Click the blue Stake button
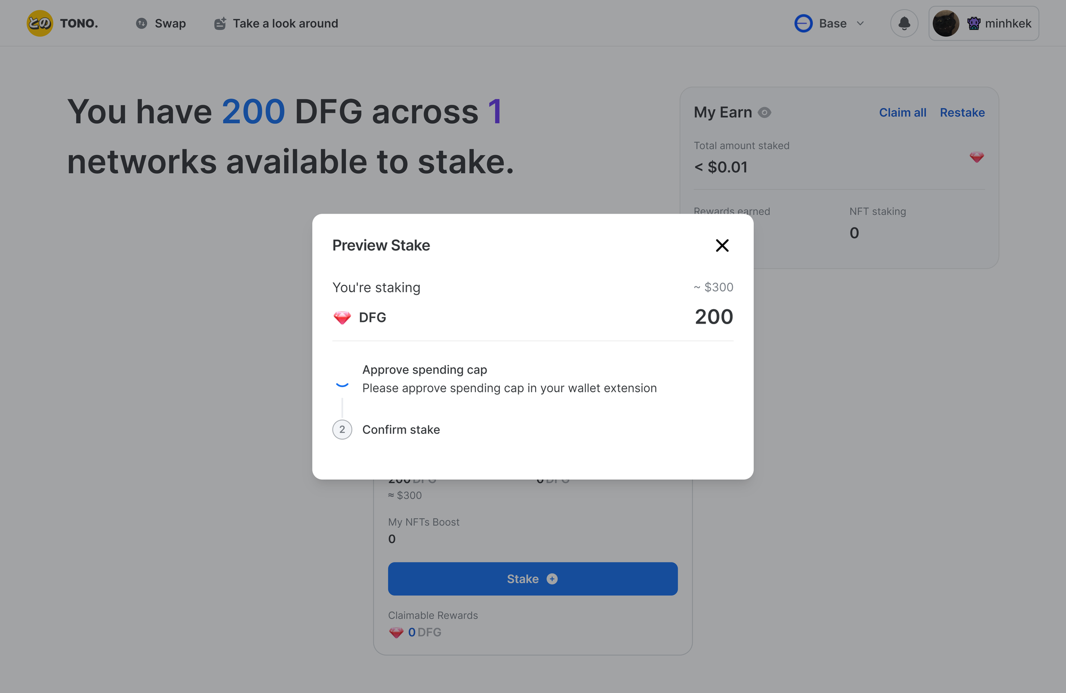 pyautogui.click(x=533, y=579)
